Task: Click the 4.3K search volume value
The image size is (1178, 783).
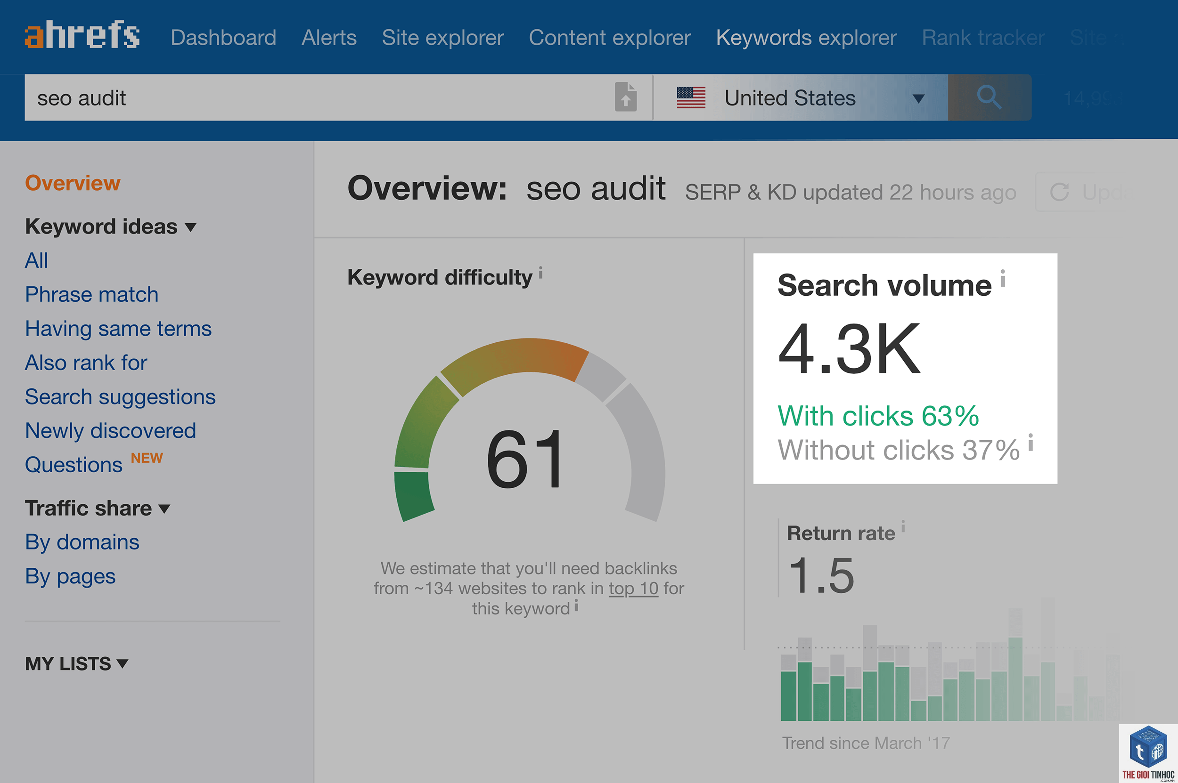Action: [x=849, y=348]
